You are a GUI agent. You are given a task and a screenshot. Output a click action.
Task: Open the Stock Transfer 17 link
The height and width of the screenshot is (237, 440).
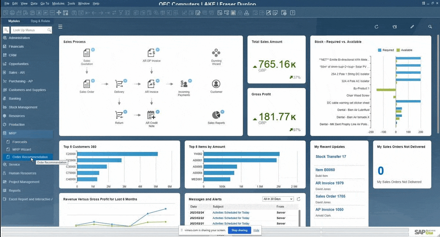(331, 157)
